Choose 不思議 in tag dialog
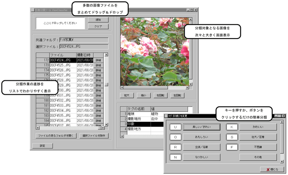Screen dimensions: 288x175 pos(258,147)
